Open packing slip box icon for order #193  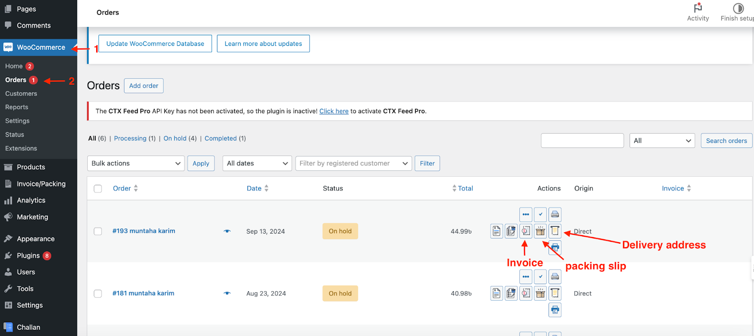point(541,231)
